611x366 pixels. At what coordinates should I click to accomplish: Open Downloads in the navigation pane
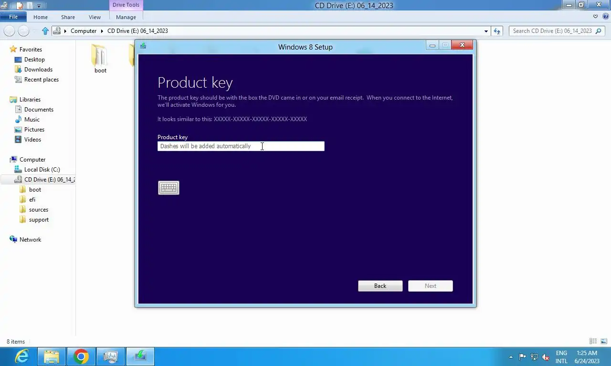coord(38,70)
